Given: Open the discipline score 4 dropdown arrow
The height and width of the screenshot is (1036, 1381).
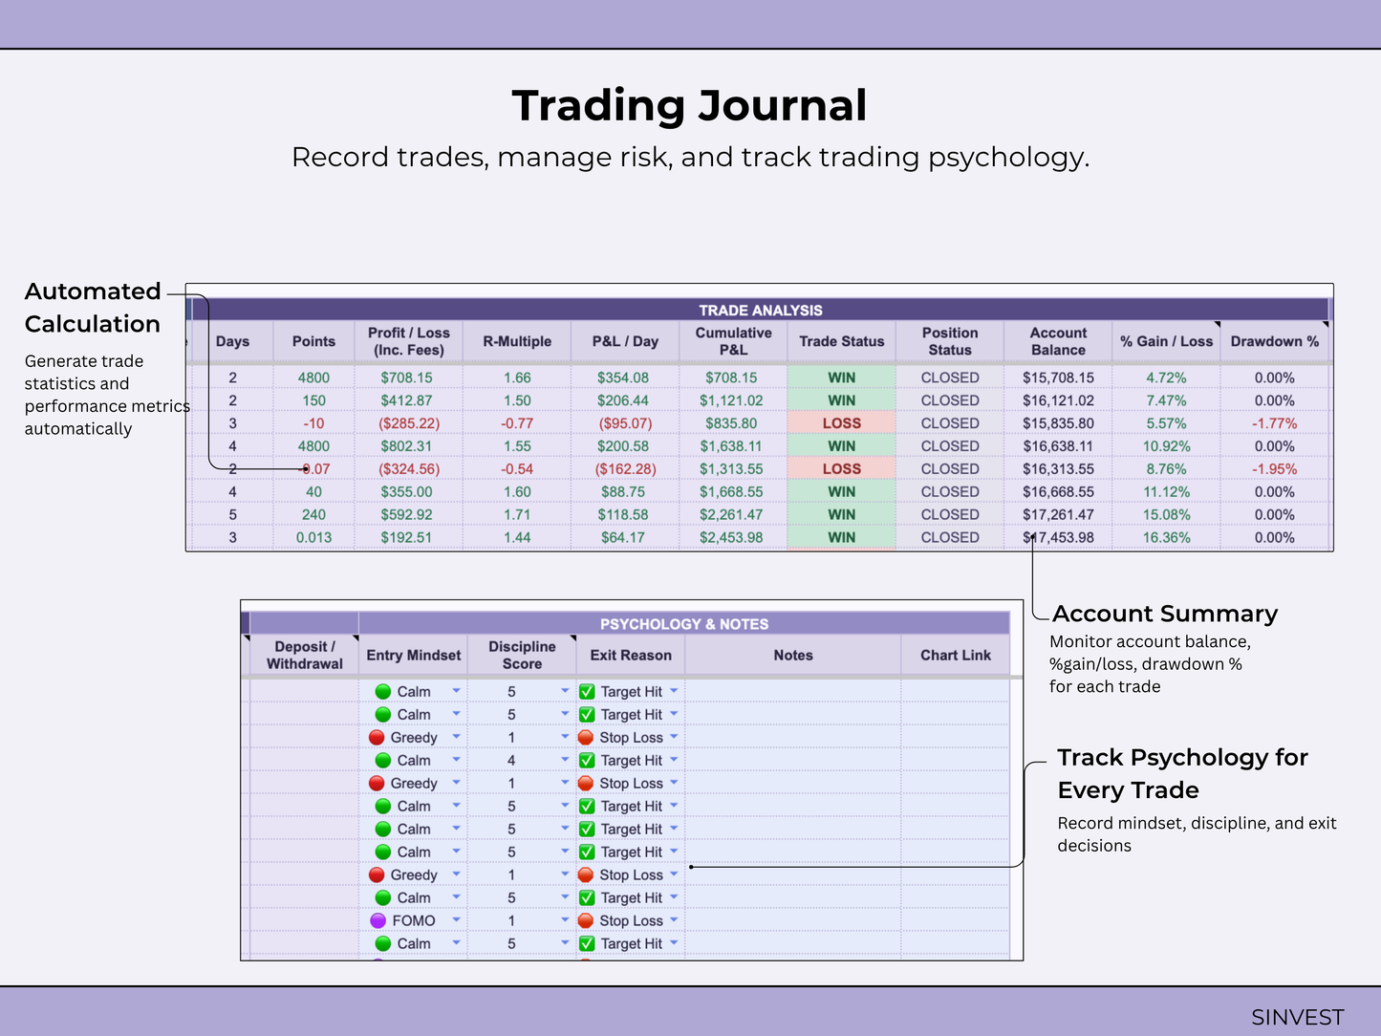Looking at the screenshot, I should pos(565,759).
